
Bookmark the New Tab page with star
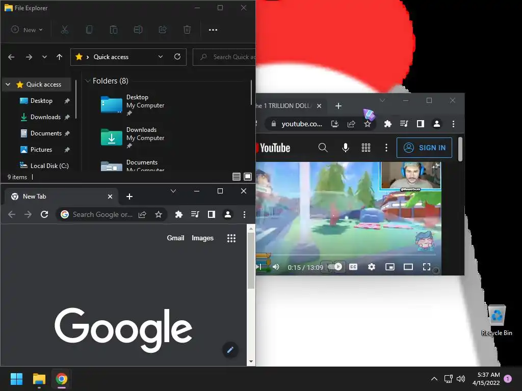(x=159, y=214)
